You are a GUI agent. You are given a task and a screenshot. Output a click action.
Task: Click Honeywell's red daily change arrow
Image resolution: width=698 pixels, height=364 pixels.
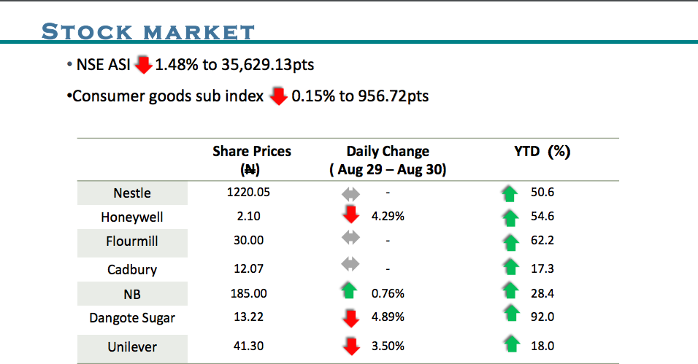tap(351, 214)
